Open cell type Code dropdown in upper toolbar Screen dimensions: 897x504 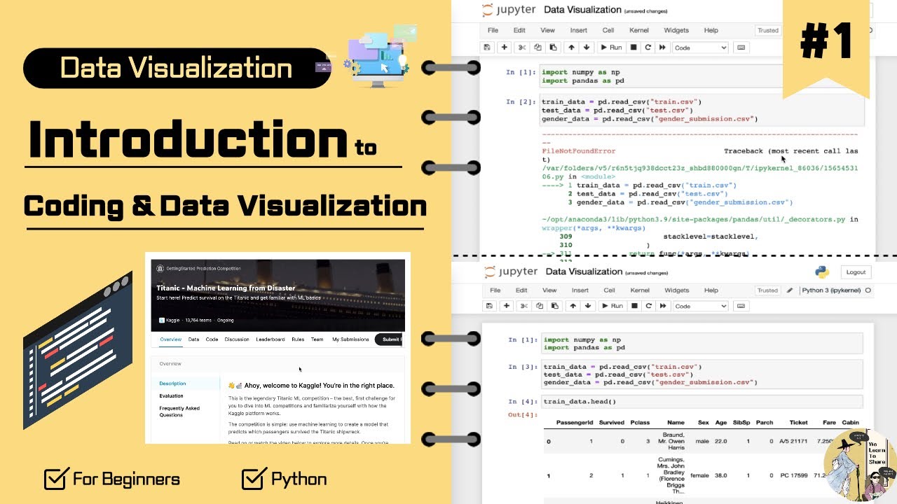click(x=700, y=48)
